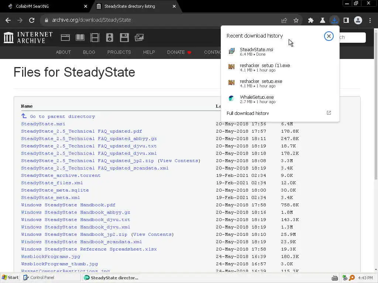
Task: Open SteadyState.msi file link in listing
Action: pos(43,124)
